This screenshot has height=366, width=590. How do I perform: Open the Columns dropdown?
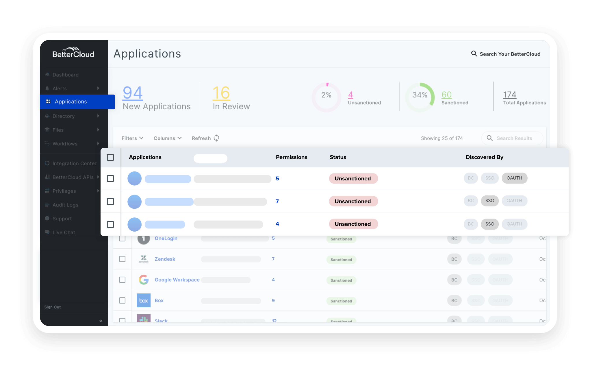[x=168, y=138]
